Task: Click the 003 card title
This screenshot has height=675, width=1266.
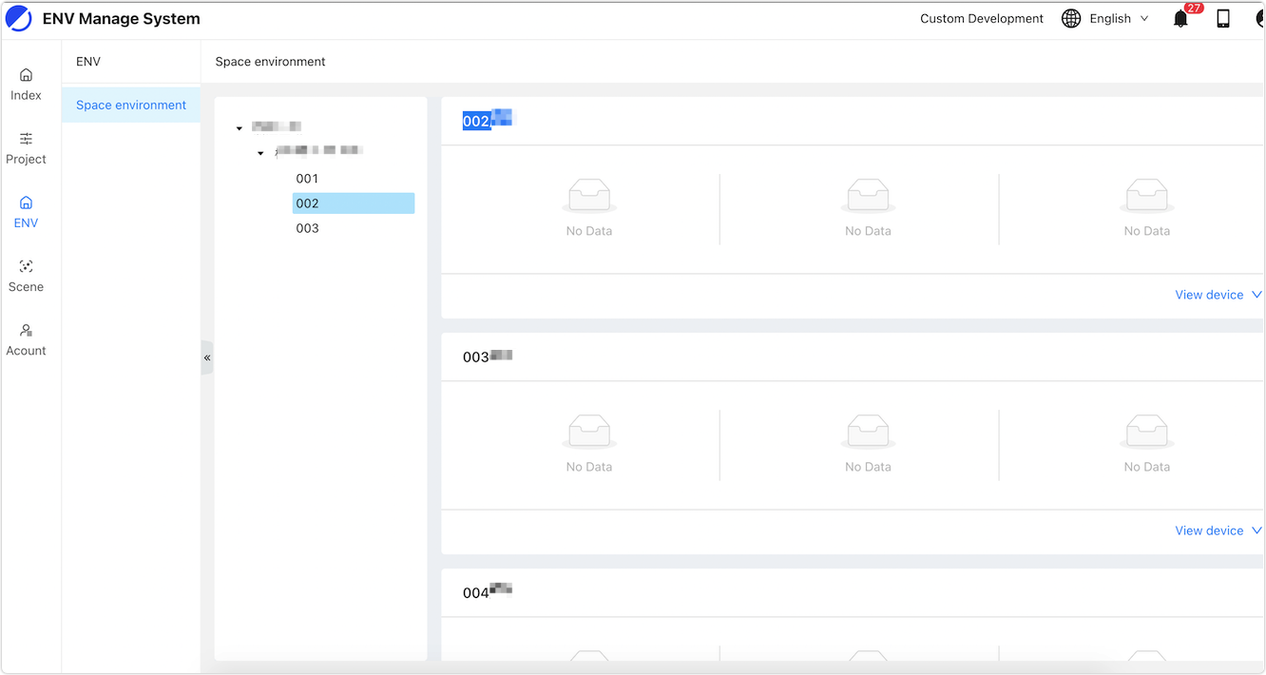Action: tap(488, 357)
